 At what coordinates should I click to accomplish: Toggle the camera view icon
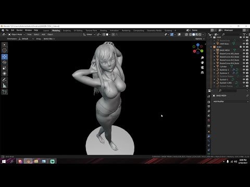(x=202, y=68)
